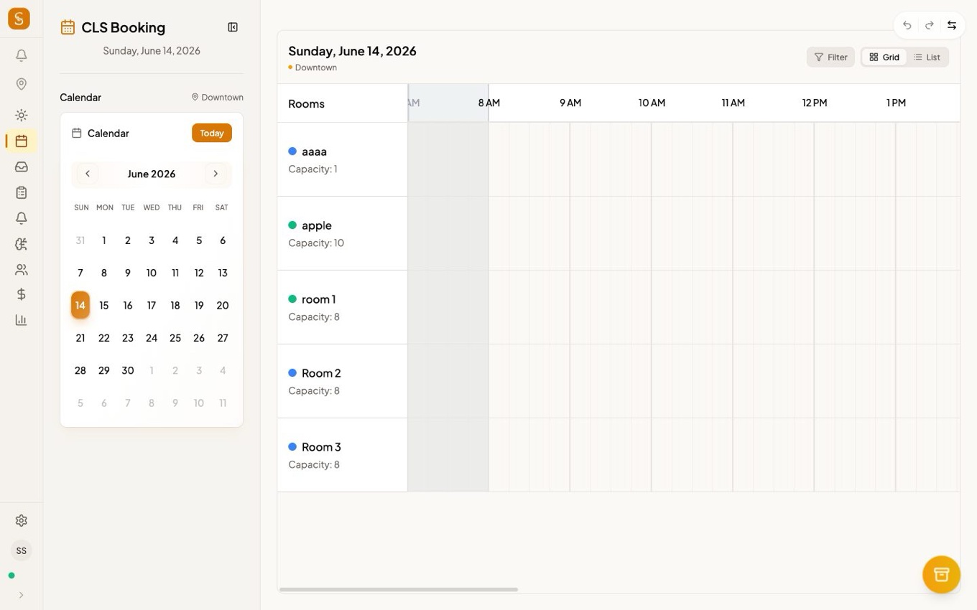This screenshot has width=977, height=610.
Task: Click the green status dot in the sidebar
Action: 11,576
